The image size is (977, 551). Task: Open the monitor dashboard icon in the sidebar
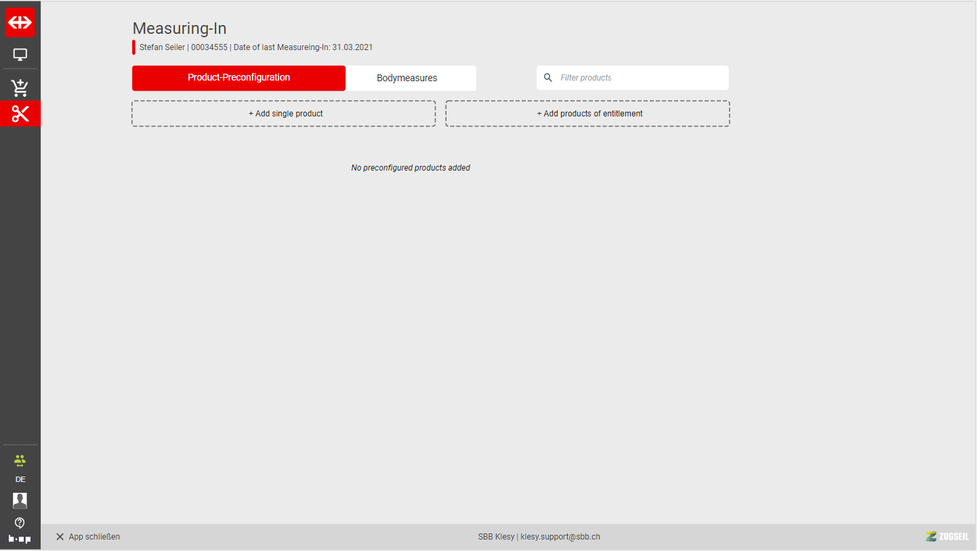click(x=20, y=55)
